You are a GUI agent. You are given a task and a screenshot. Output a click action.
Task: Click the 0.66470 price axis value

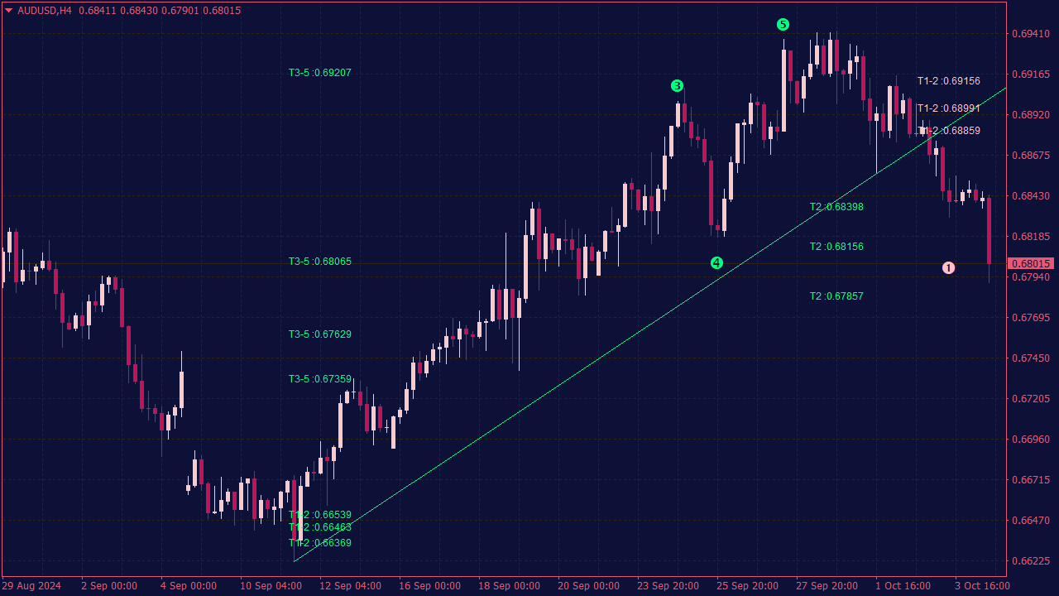coord(1030,521)
